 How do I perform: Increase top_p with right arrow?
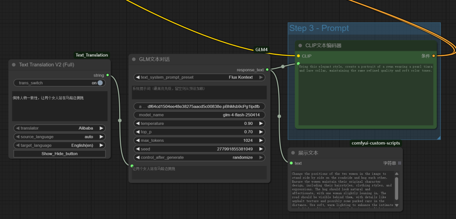[x=261, y=132]
